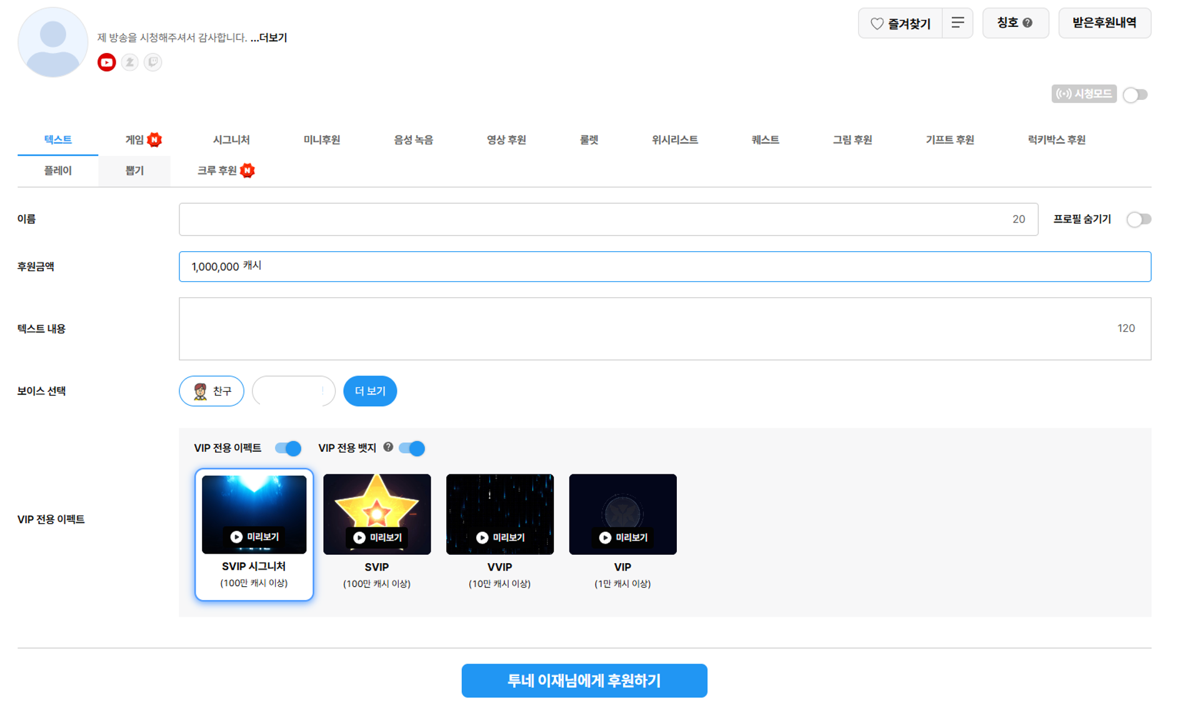
Task: View 받은후원내역 donation history
Action: click(1104, 23)
